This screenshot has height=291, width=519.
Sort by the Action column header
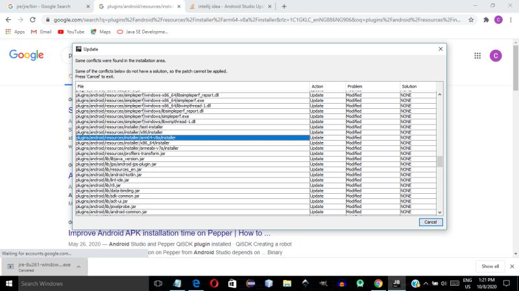click(x=328, y=86)
